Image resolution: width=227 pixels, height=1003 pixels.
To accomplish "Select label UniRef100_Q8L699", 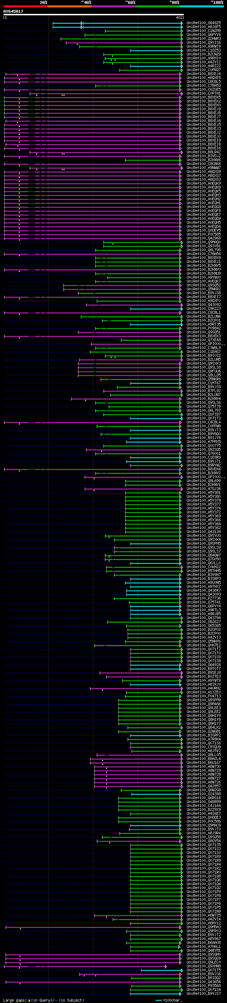I will (x=204, y=481).
